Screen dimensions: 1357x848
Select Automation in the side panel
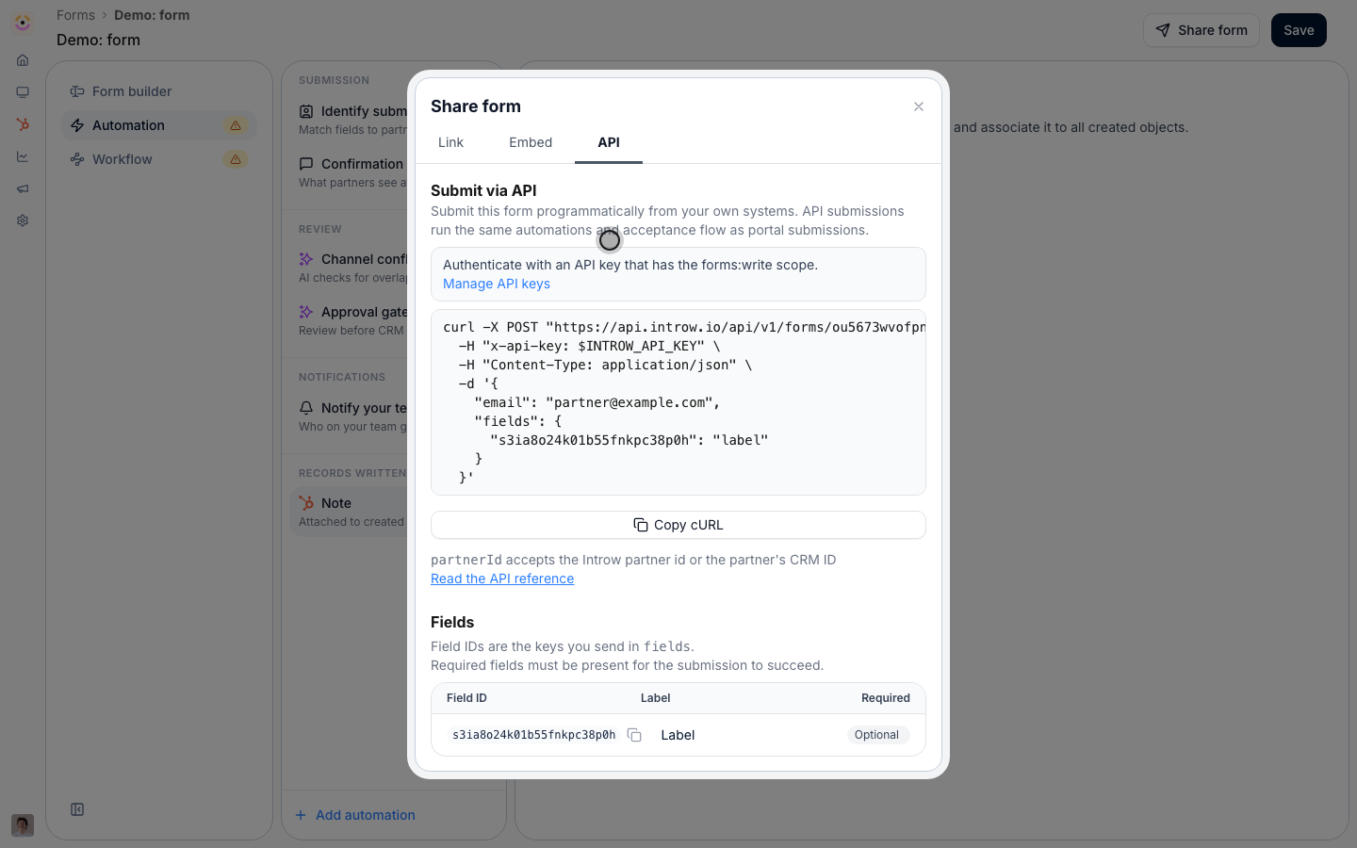[159, 125]
